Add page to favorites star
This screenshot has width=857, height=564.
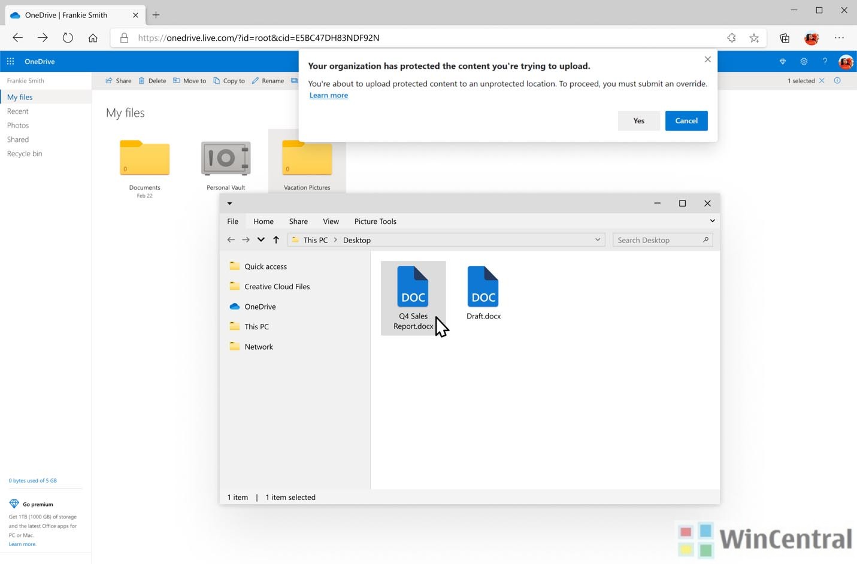[x=754, y=38]
